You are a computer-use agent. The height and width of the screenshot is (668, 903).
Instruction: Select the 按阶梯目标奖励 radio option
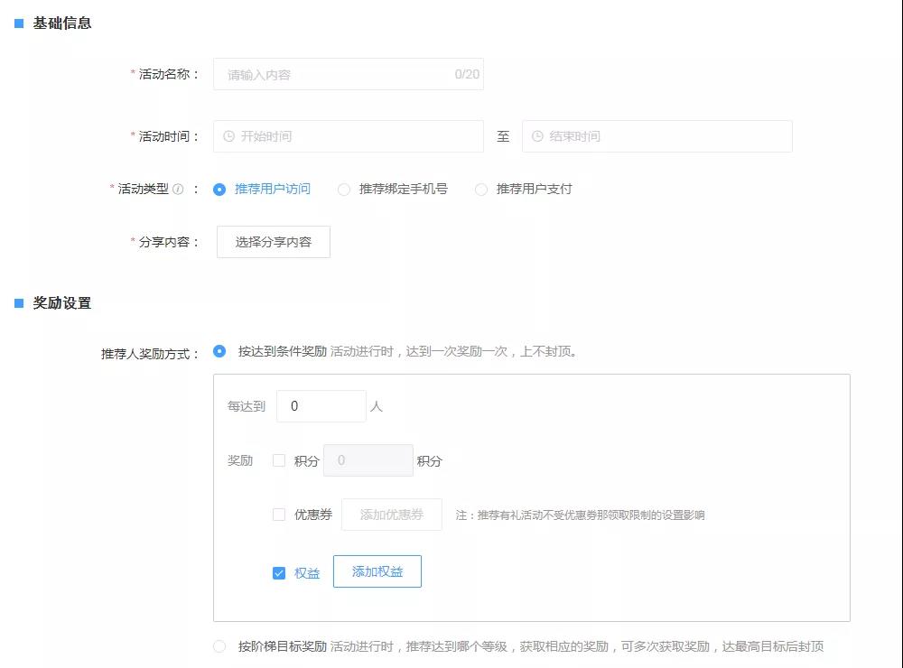point(219,646)
